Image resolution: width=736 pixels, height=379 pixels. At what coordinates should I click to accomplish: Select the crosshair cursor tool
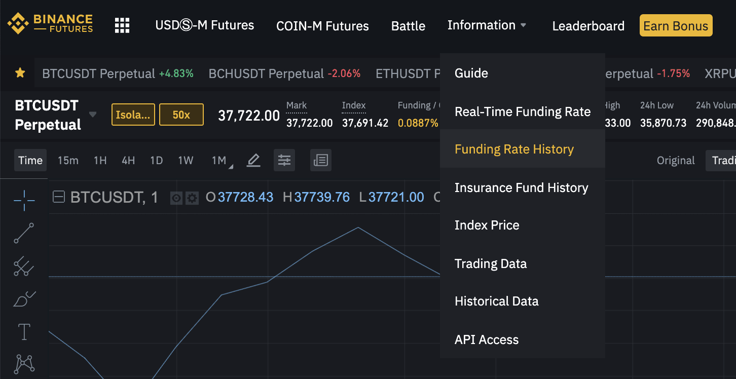[x=24, y=201]
